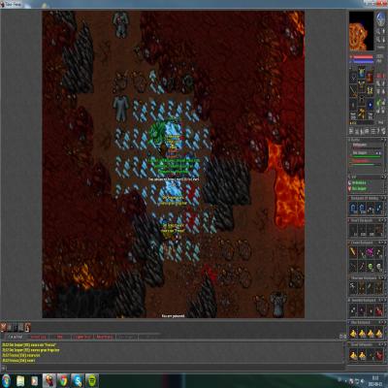Screen dimensions: 388x388
Task: Open Skype from the taskbar
Action: 78,381
